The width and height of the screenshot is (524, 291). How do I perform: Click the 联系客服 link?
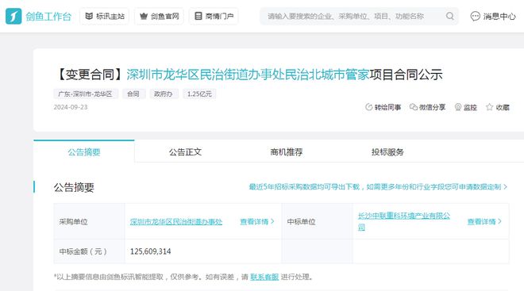coord(264,277)
